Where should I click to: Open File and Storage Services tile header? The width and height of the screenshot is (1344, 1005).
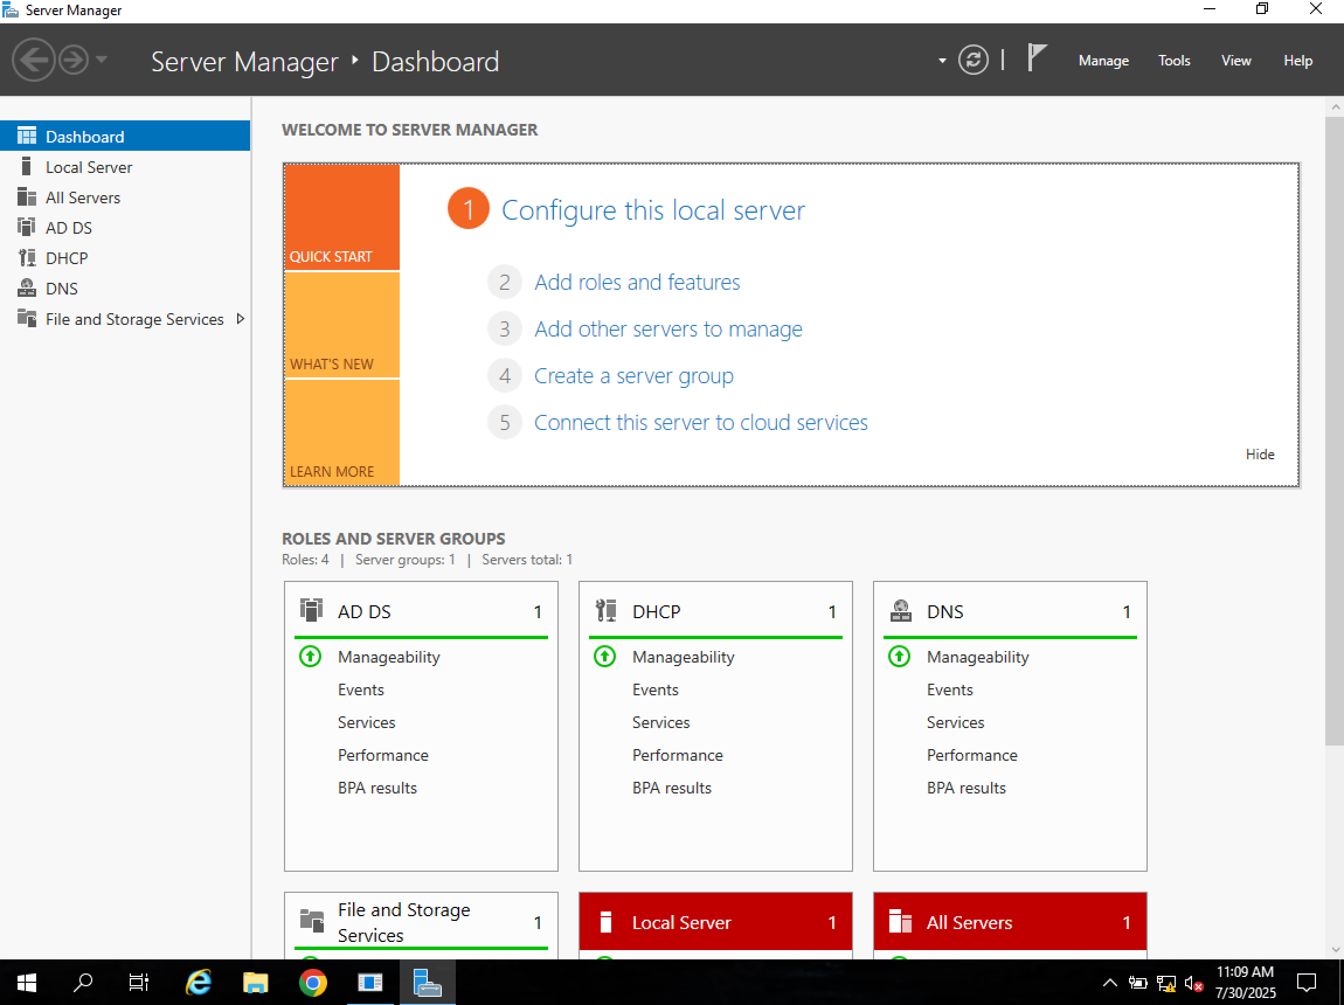pyautogui.click(x=421, y=922)
